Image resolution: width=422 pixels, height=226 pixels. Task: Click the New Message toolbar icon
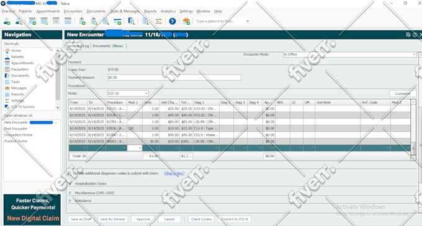pyautogui.click(x=186, y=21)
